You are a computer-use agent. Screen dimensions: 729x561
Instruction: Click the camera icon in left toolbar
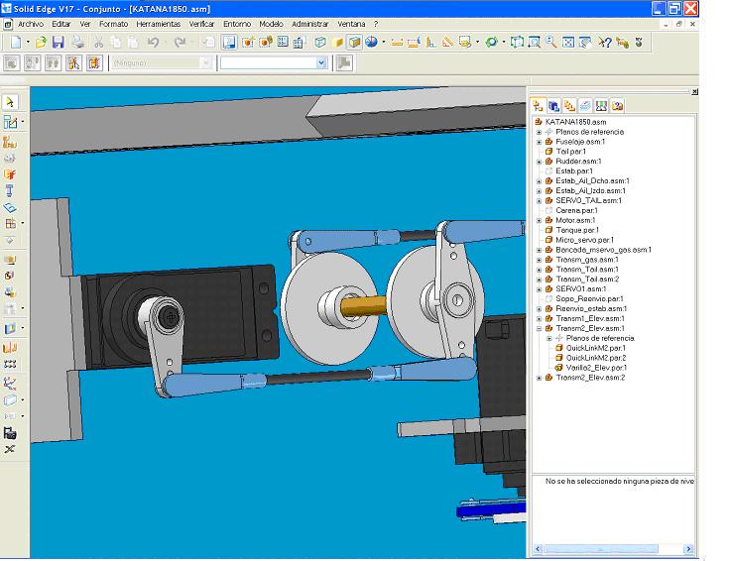10,432
